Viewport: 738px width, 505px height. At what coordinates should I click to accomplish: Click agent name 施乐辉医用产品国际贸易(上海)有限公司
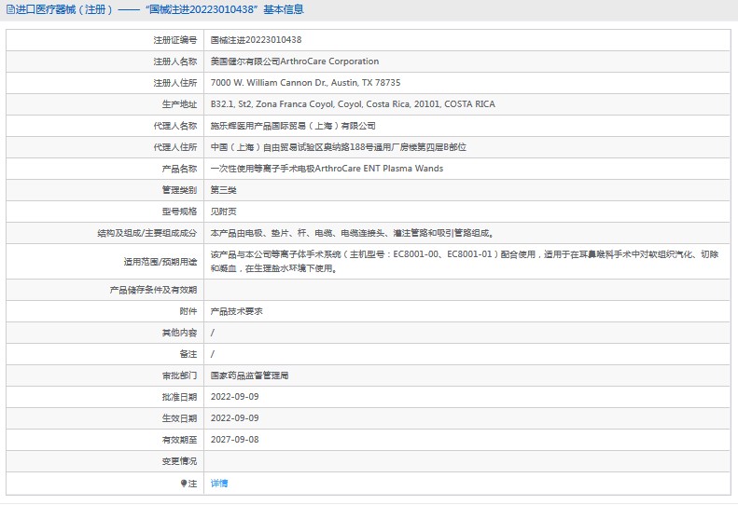(x=293, y=126)
